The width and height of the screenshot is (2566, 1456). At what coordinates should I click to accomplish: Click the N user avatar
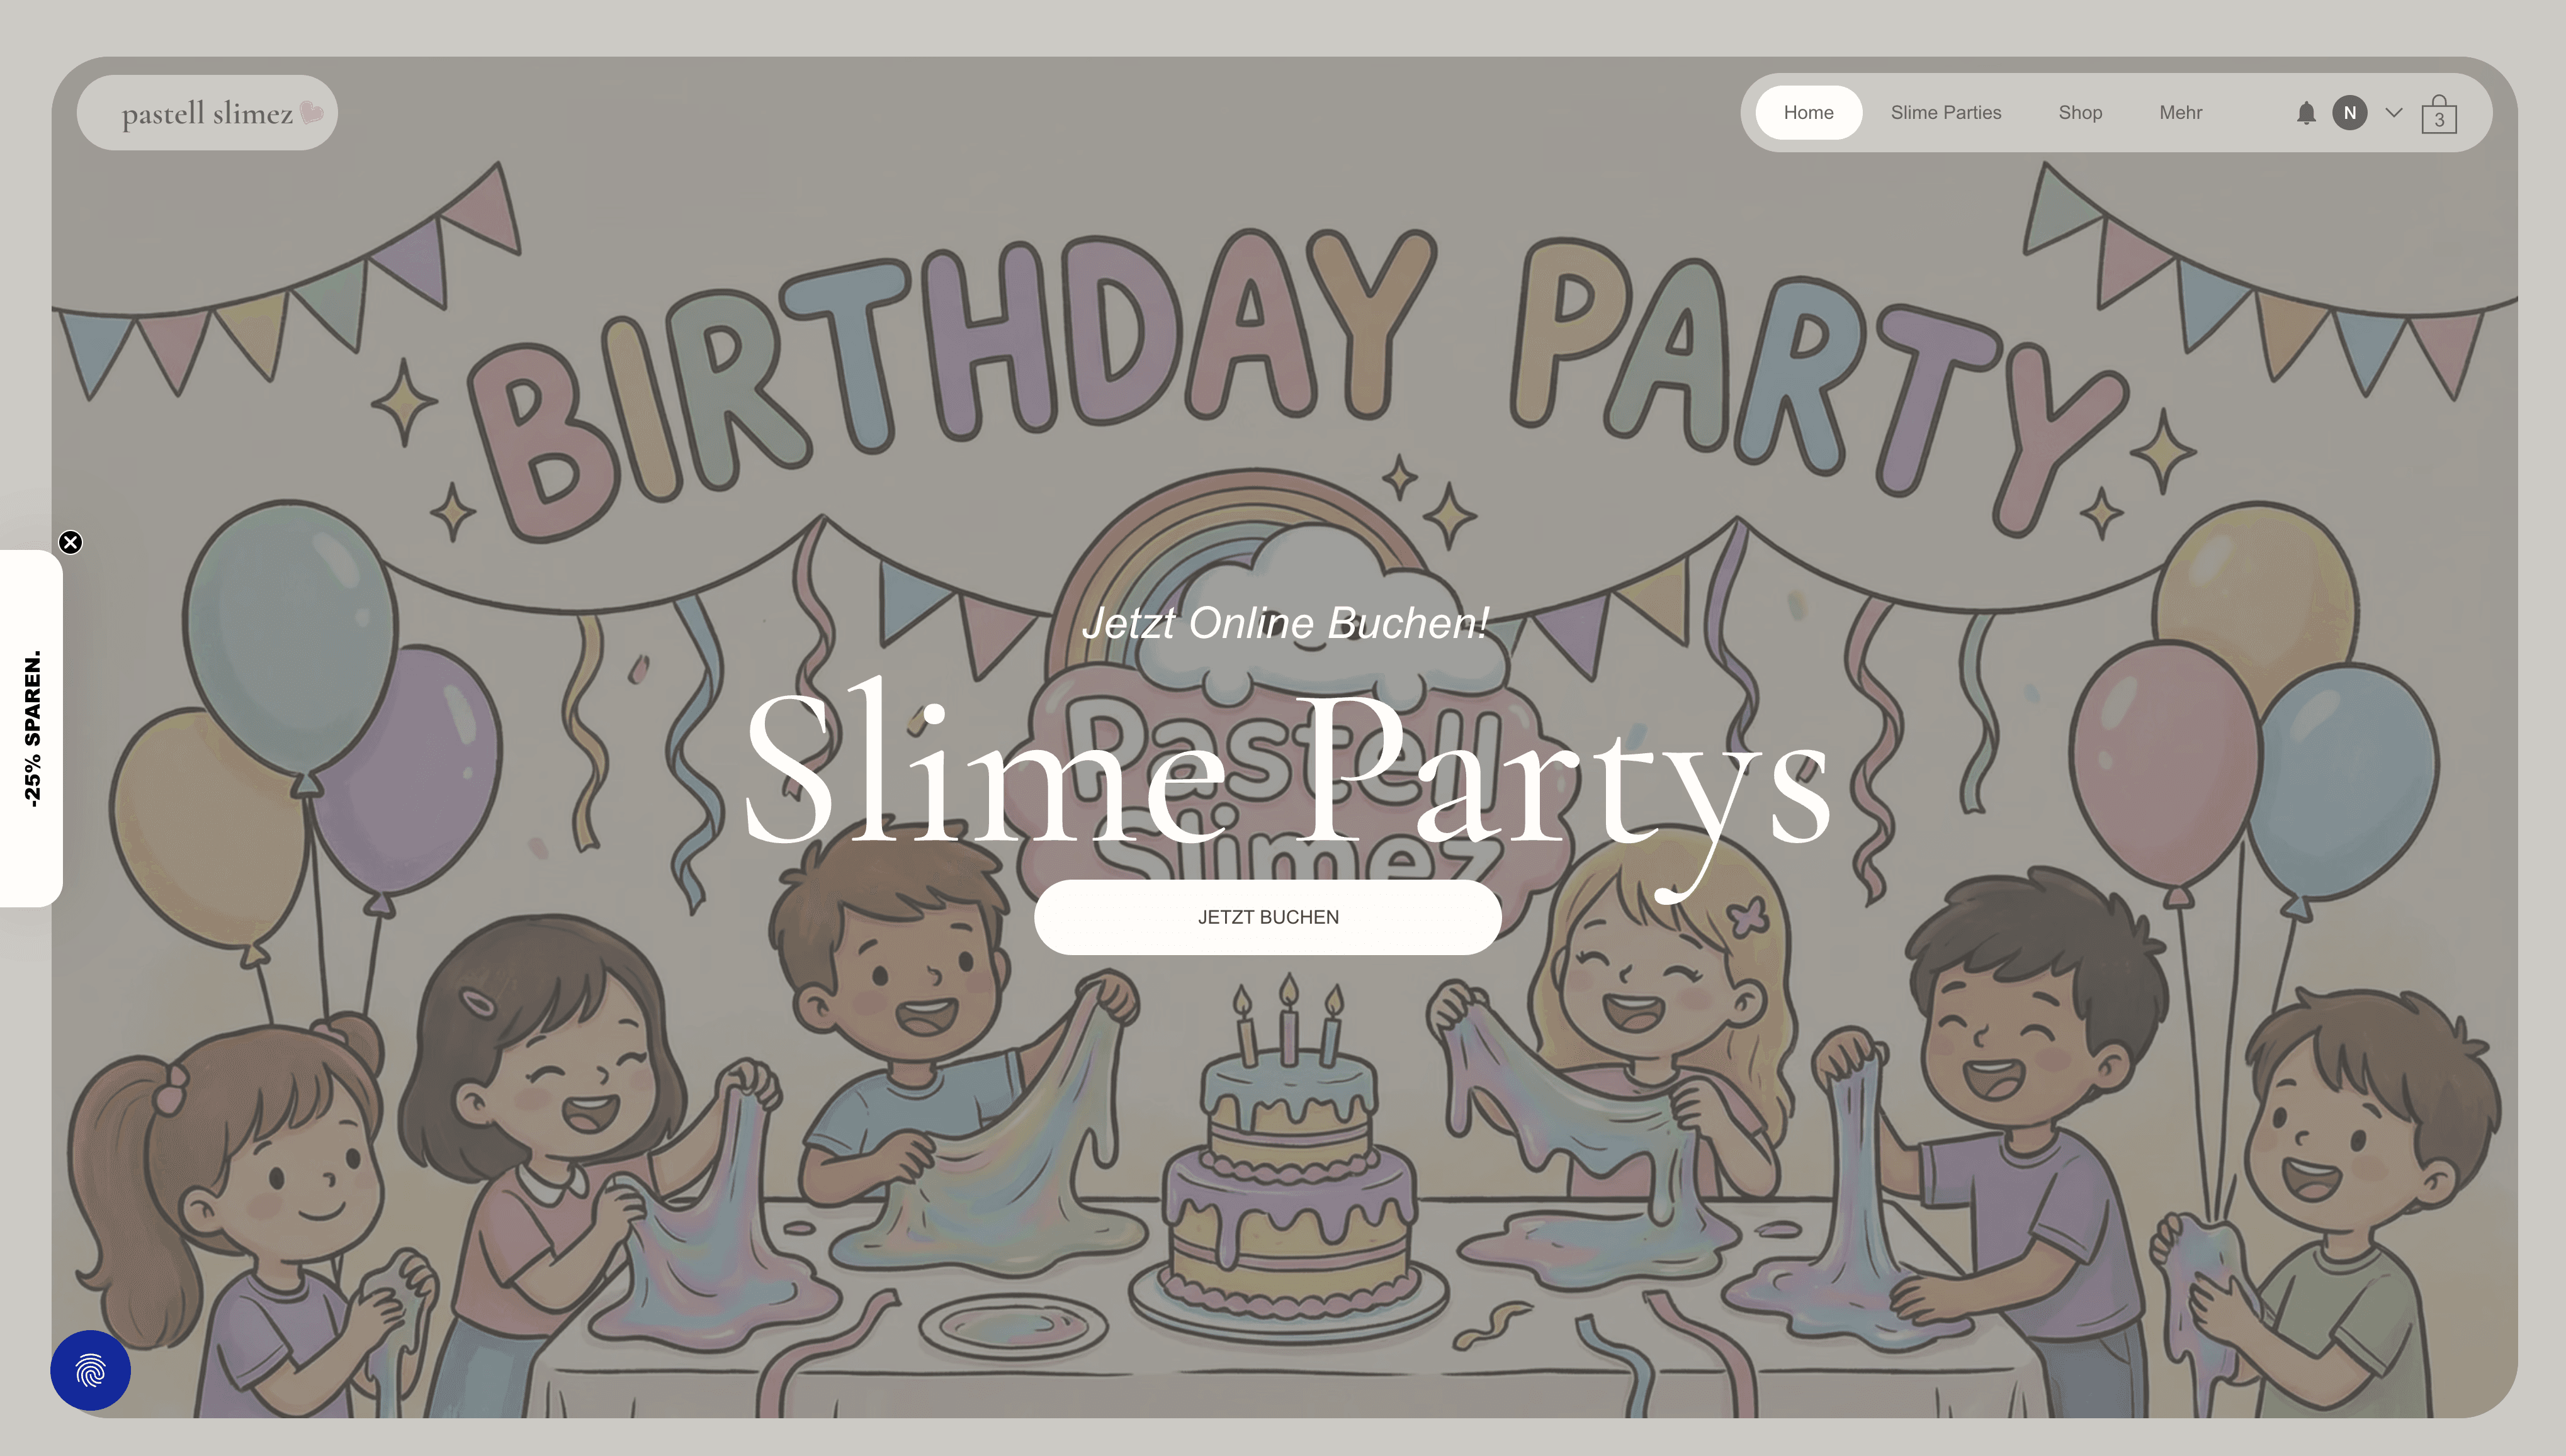click(x=2350, y=113)
